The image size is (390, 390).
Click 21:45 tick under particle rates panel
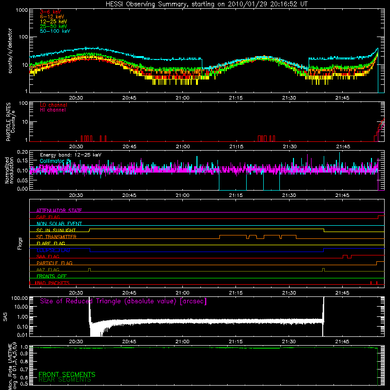pos(343,147)
